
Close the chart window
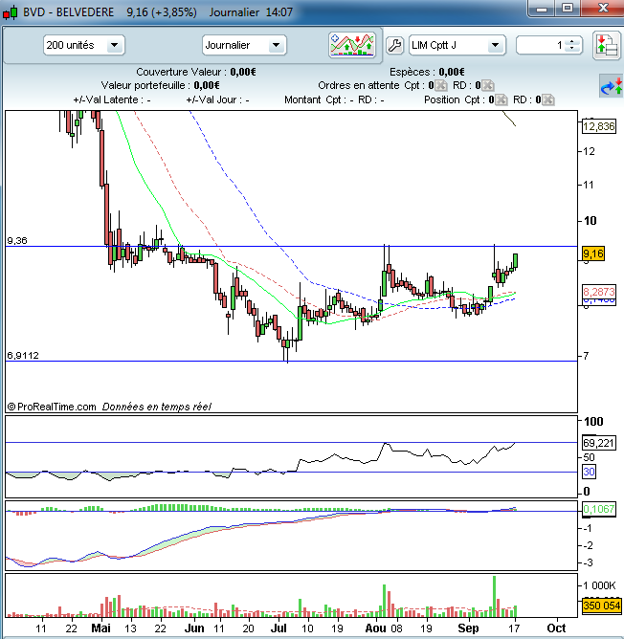point(603,9)
